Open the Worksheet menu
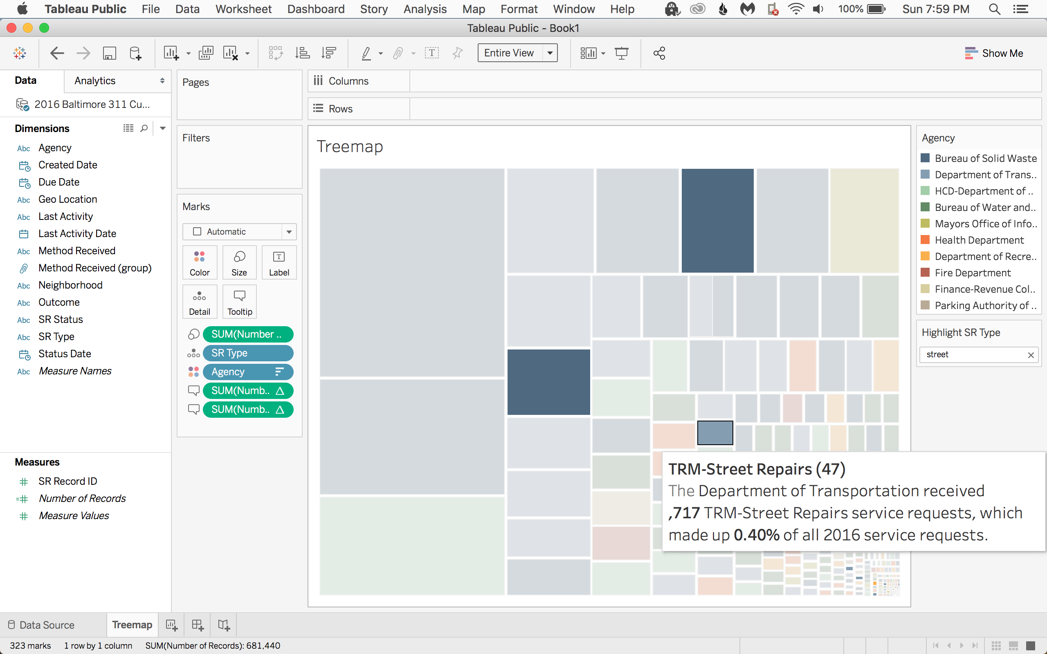This screenshot has height=654, width=1047. (x=244, y=9)
